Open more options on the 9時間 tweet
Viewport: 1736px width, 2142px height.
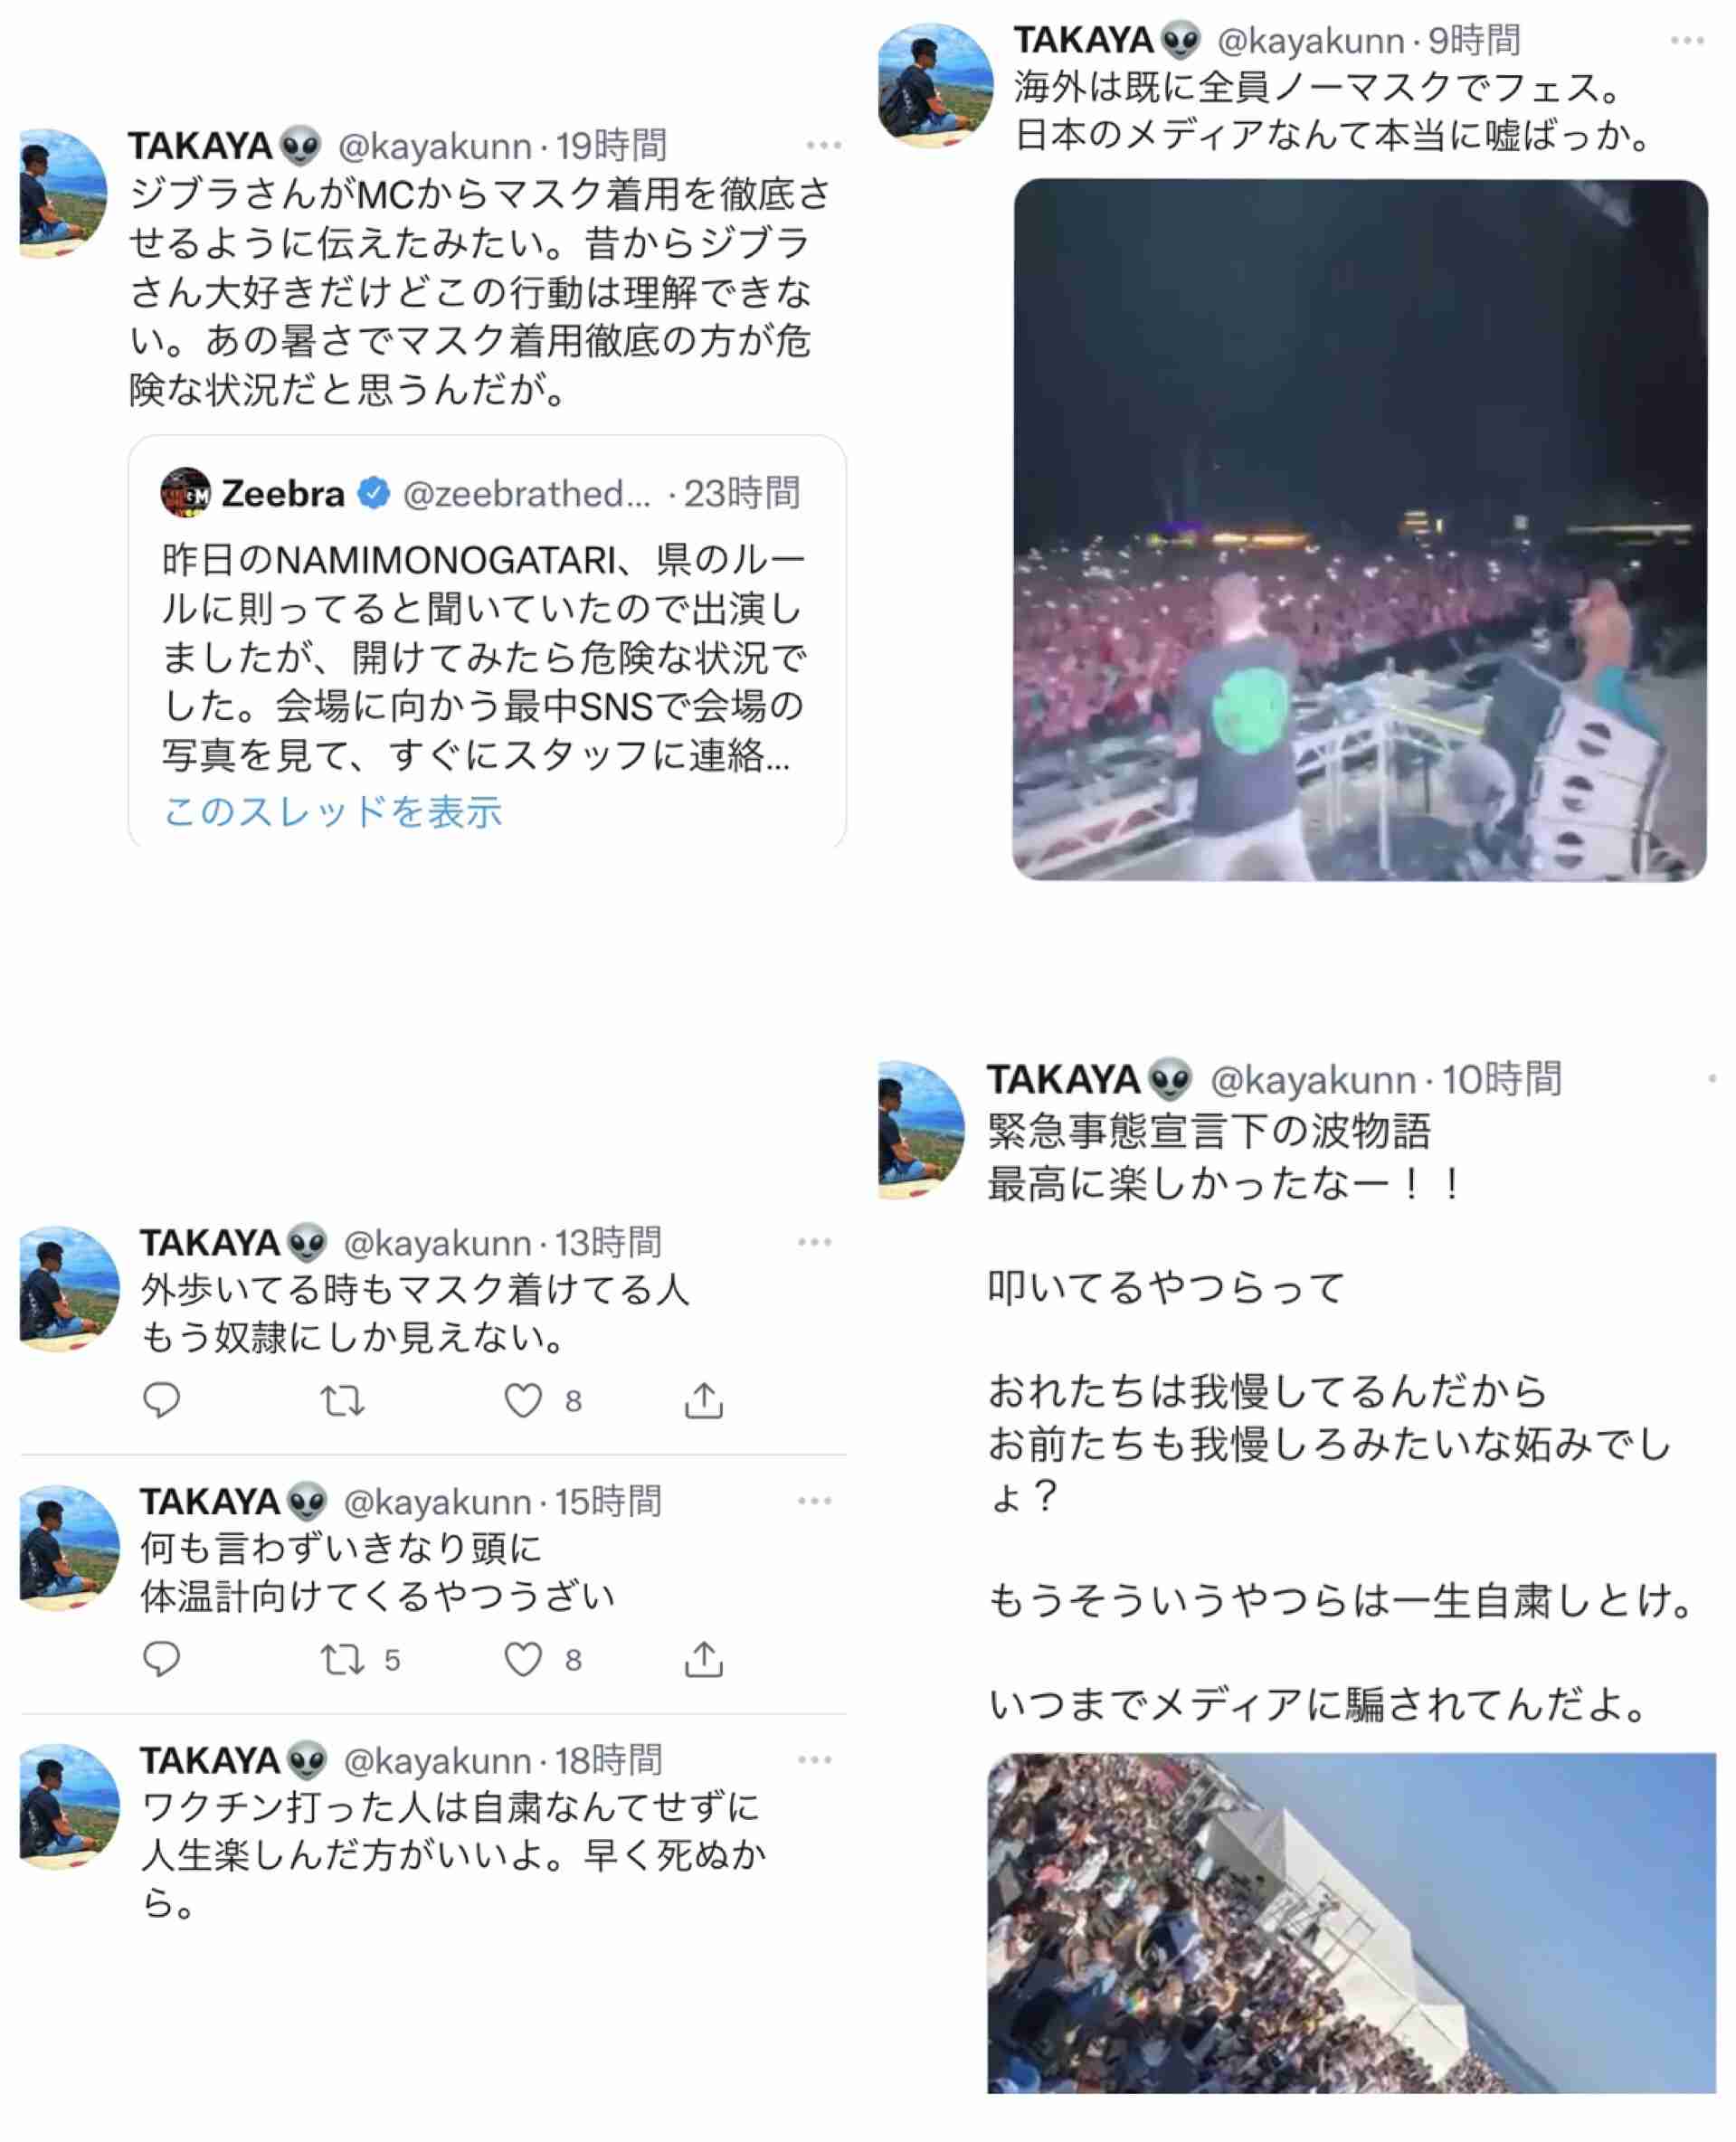[1687, 41]
